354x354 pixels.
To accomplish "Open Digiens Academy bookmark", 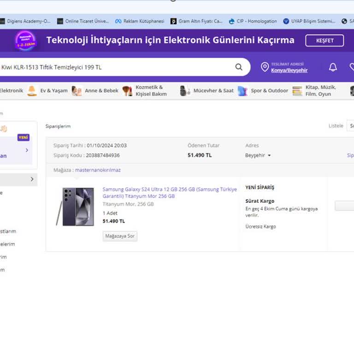I will pos(25,21).
